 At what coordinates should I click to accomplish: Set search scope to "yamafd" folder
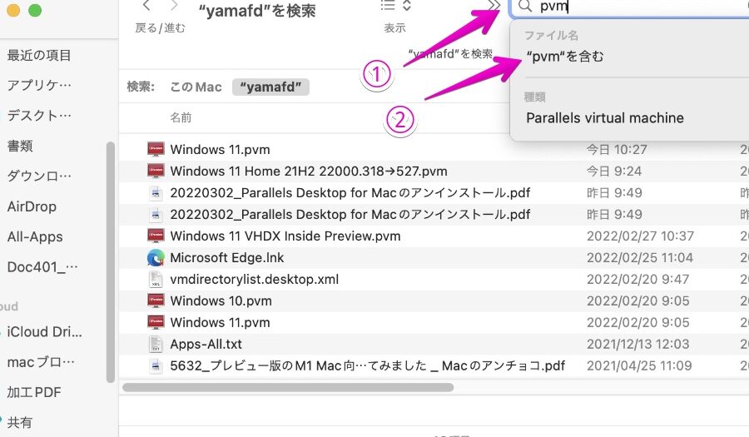[x=270, y=87]
